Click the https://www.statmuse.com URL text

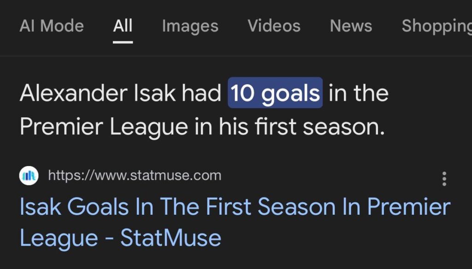[x=134, y=175]
